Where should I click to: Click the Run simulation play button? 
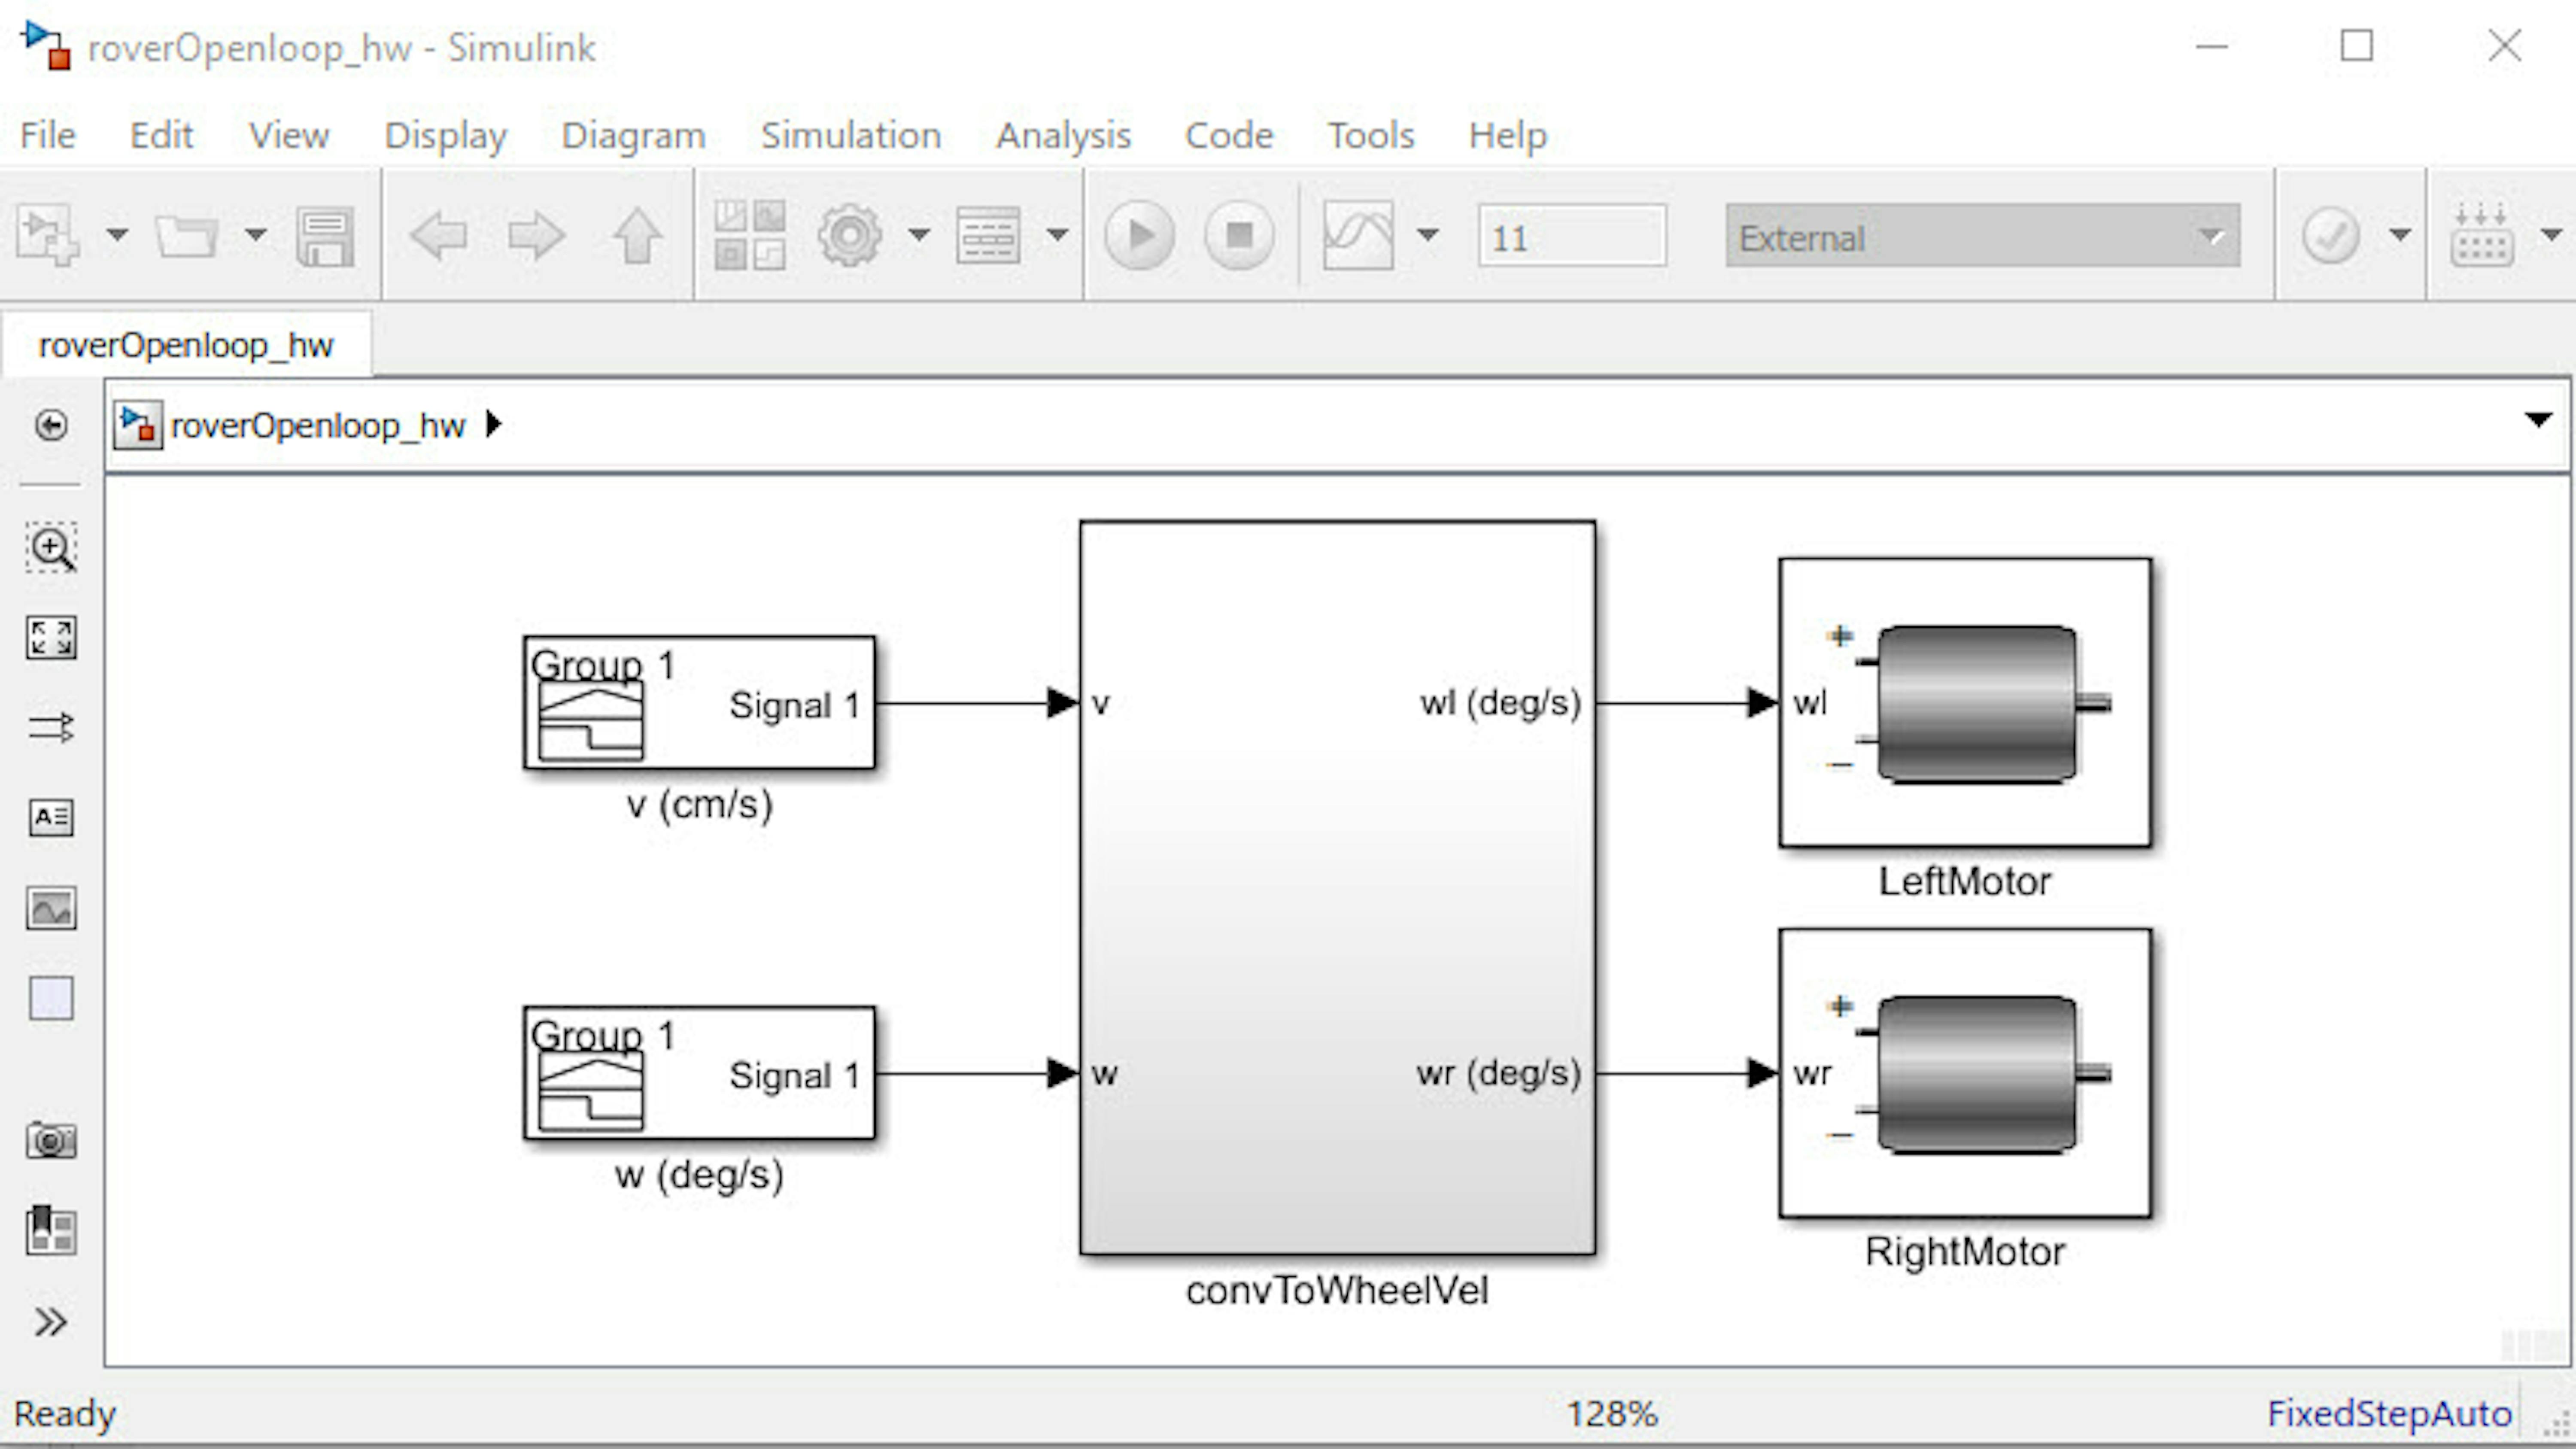click(1139, 236)
